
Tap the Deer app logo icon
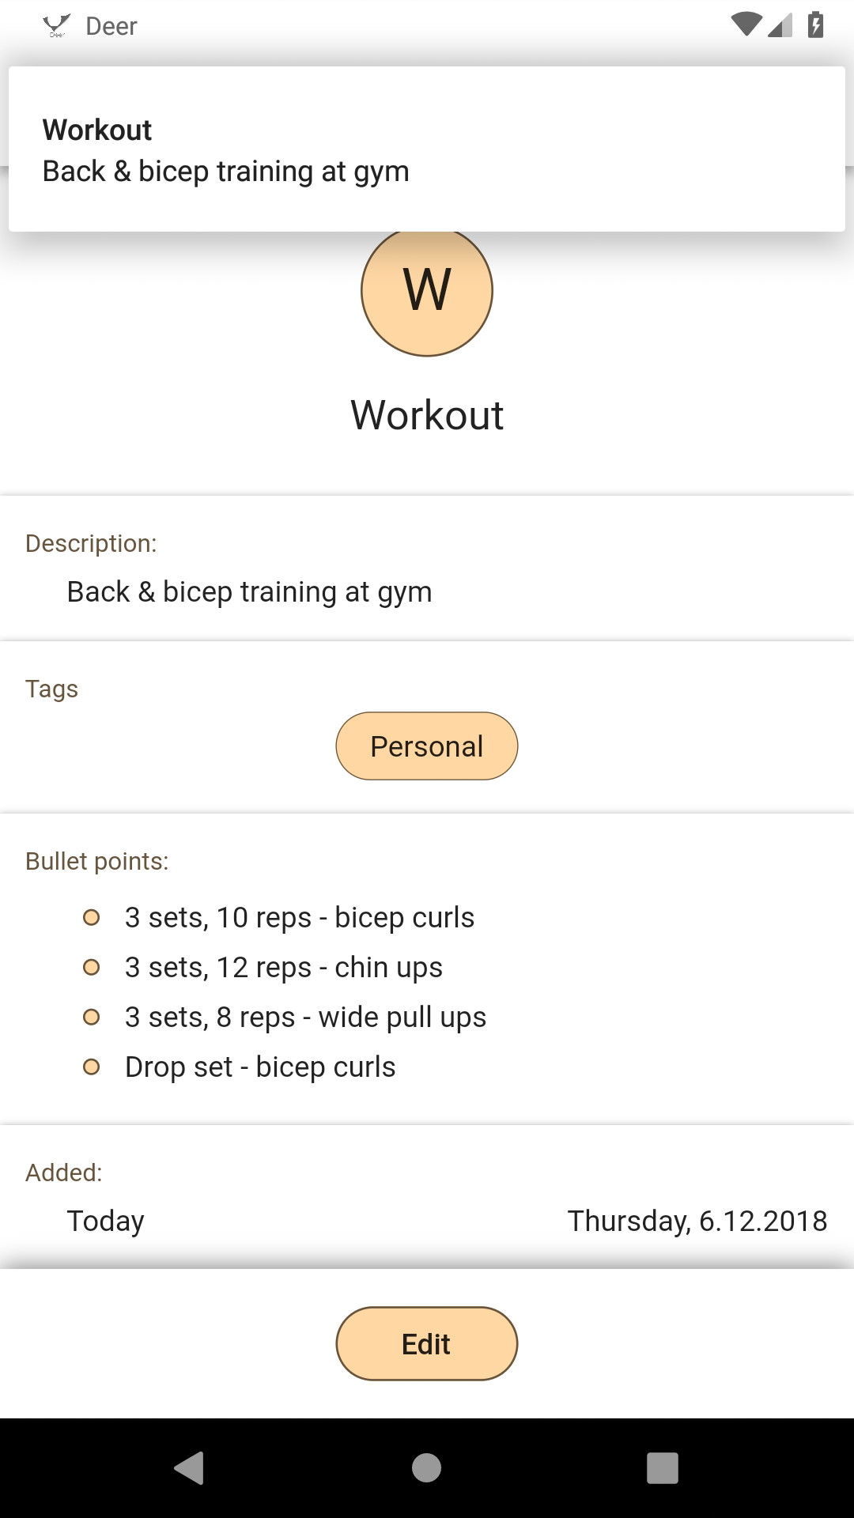[57, 26]
